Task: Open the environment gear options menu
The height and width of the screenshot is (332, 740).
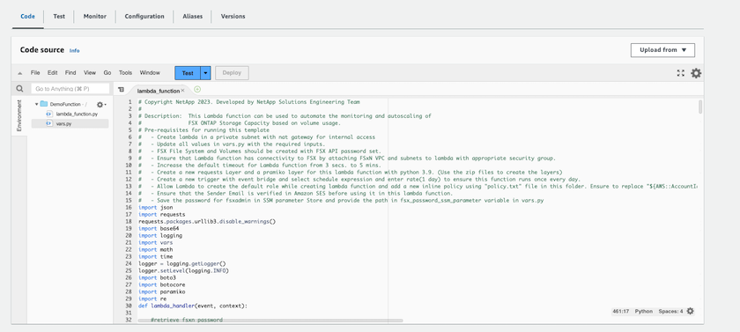Action: tap(101, 104)
